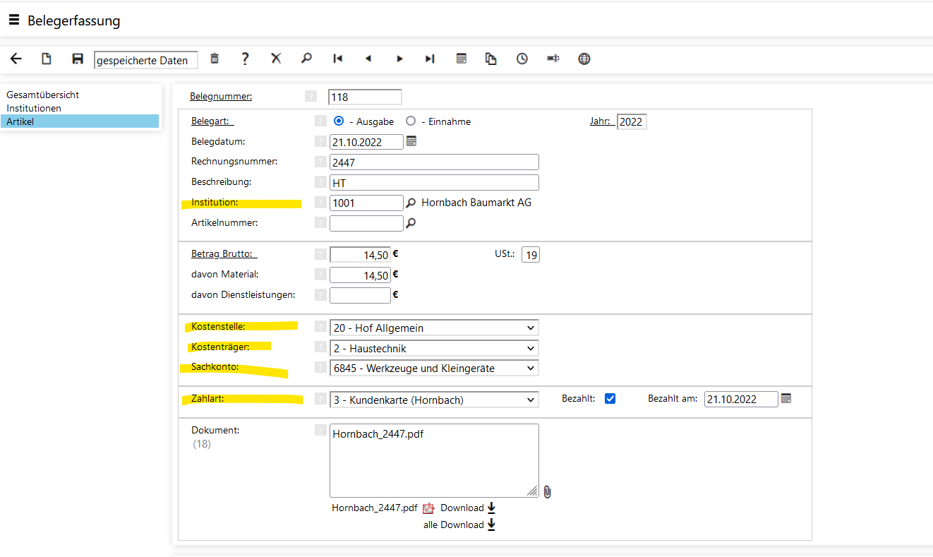Viewport: 933px width, 557px height.
Task: Open Gesamtübersicht in the sidebar
Action: click(x=43, y=95)
